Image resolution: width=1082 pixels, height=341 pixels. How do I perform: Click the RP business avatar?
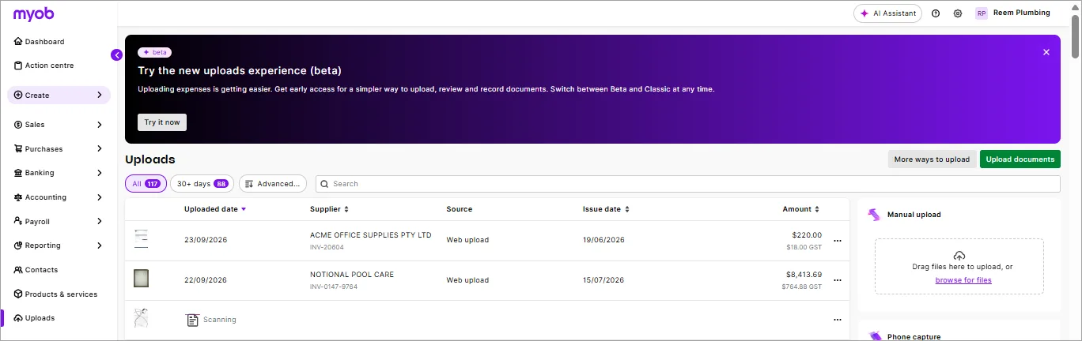tap(981, 13)
